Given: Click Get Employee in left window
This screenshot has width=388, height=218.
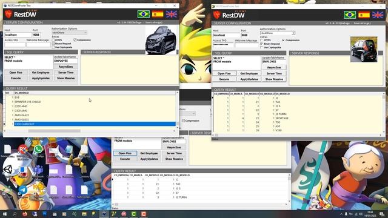Looking at the screenshot, I should 41,73.
